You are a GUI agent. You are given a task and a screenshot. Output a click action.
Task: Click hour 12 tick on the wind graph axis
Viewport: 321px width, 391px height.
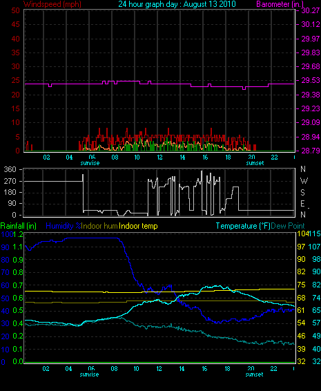click(x=159, y=158)
